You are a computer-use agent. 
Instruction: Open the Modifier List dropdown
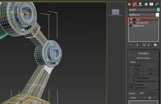point(157,15)
